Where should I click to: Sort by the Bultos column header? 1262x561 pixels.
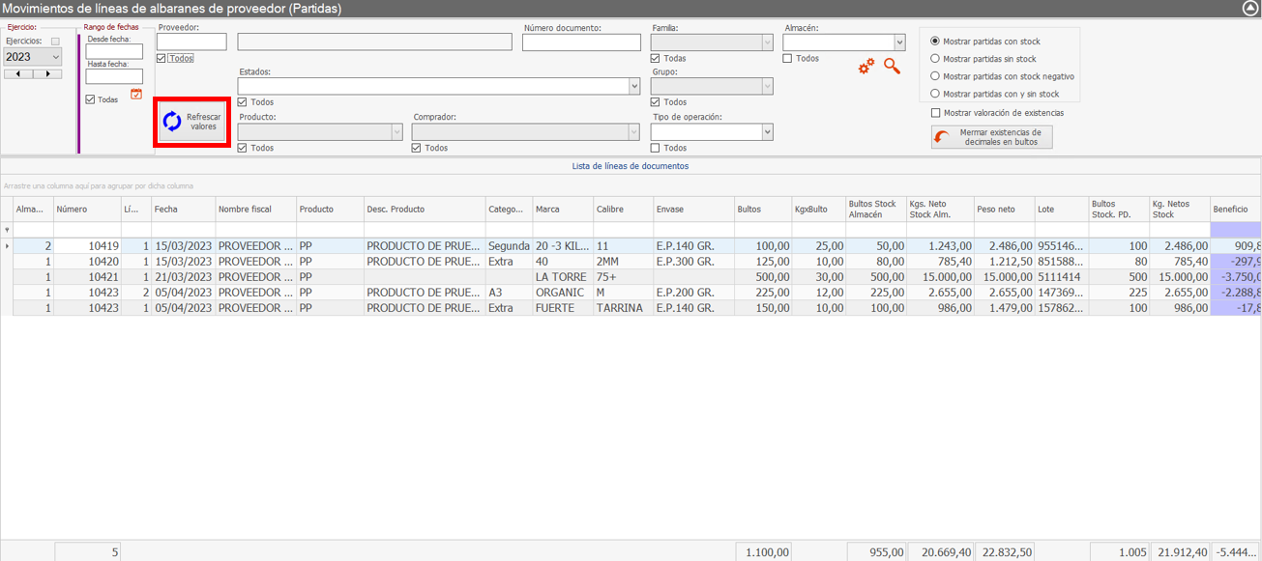[763, 210]
